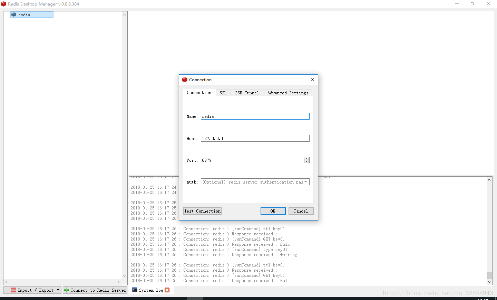Click the green plus connect icon
This screenshot has width=497, height=300.
(x=67, y=290)
